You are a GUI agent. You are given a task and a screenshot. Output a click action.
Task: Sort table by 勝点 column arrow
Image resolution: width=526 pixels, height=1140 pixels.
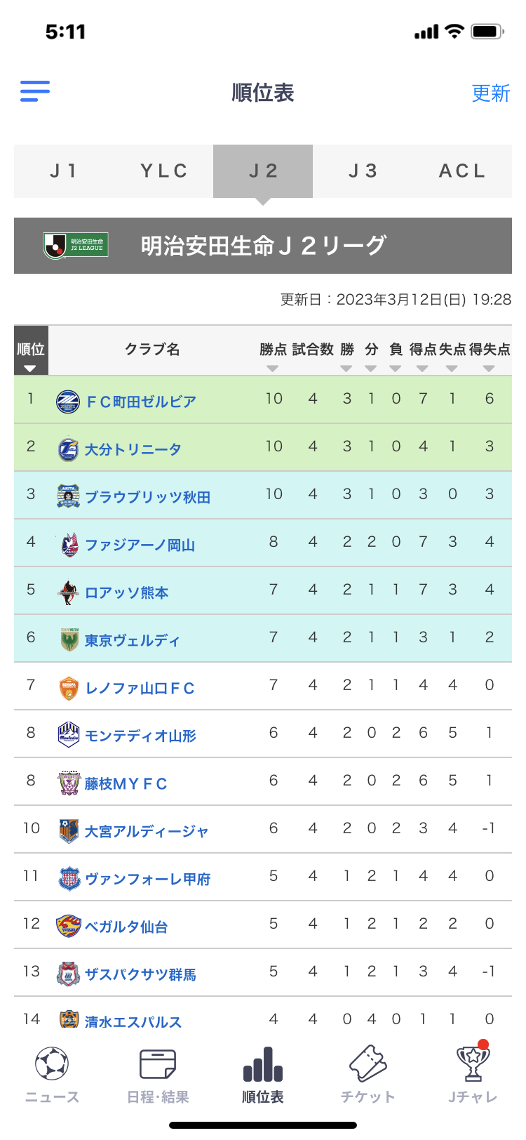273,368
